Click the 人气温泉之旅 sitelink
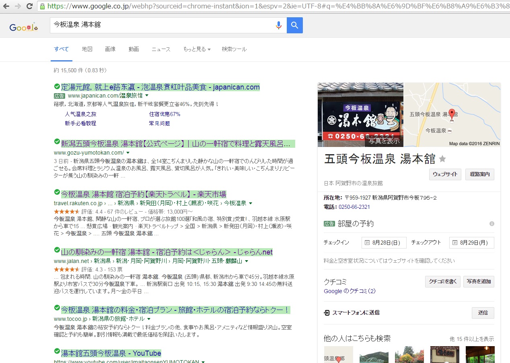The image size is (510, 363). click(80, 114)
